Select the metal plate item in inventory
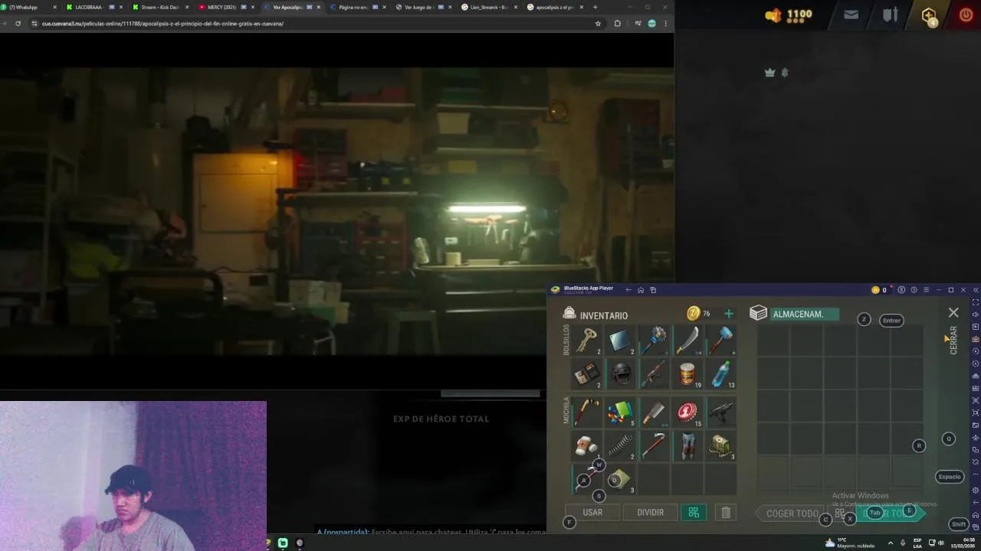981x551 pixels. point(621,339)
